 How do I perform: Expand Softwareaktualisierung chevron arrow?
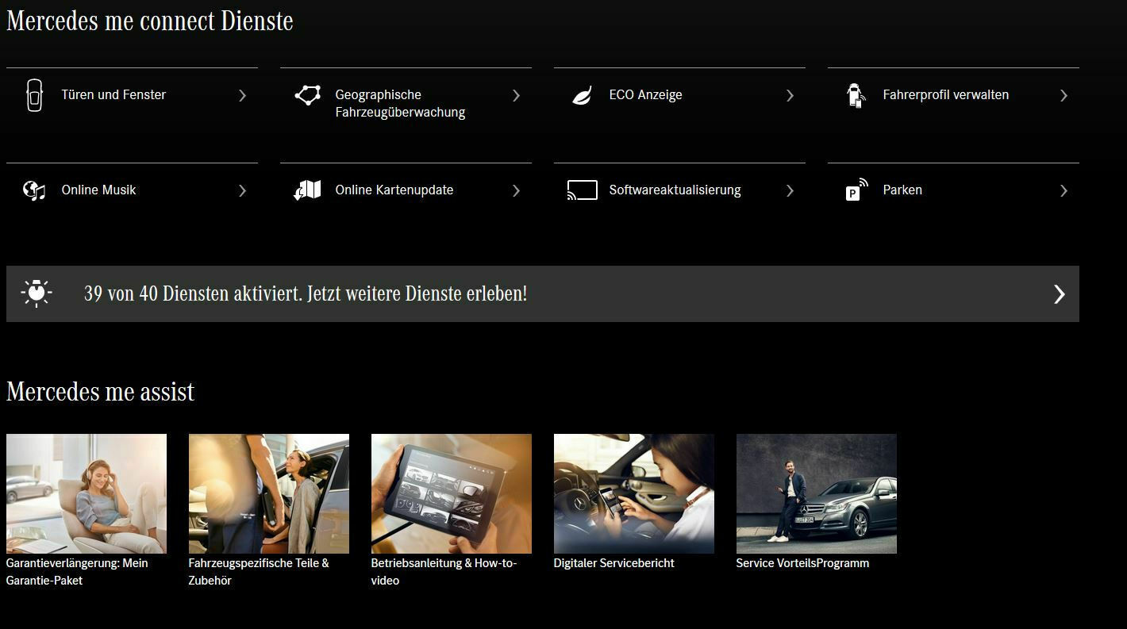coord(790,190)
